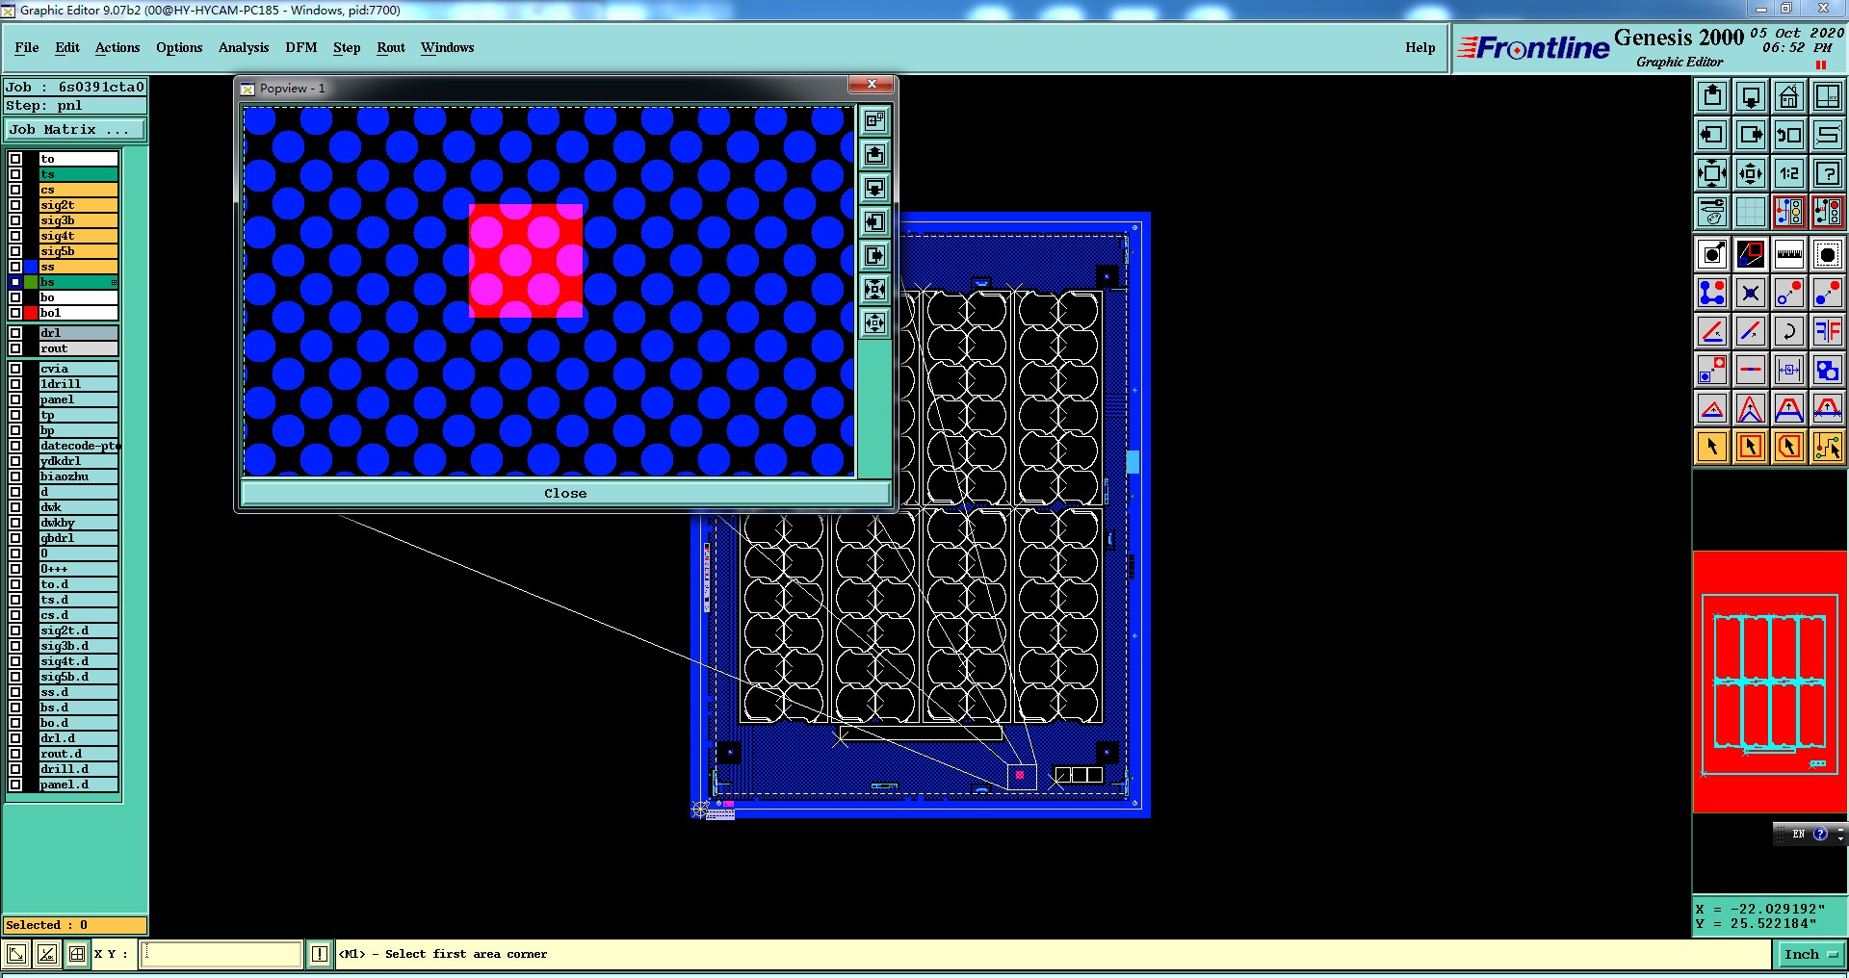Toggle display checkbox for layer rout
Image resolution: width=1849 pixels, height=978 pixels.
click(15, 348)
